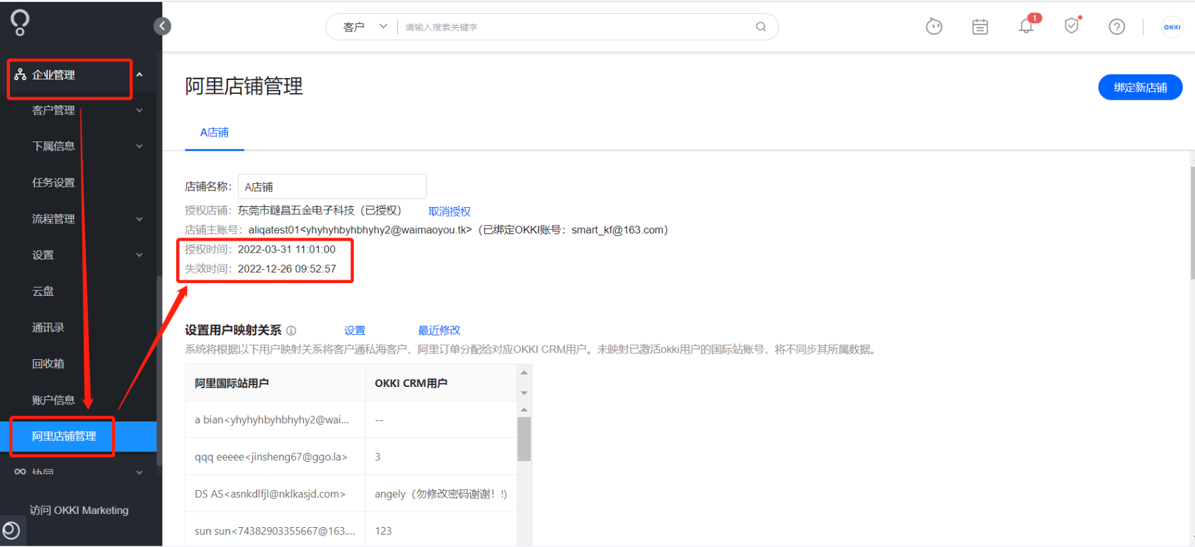Screen dimensions: 1195x547
Task: Click the search magnifier icon
Action: pos(761,26)
